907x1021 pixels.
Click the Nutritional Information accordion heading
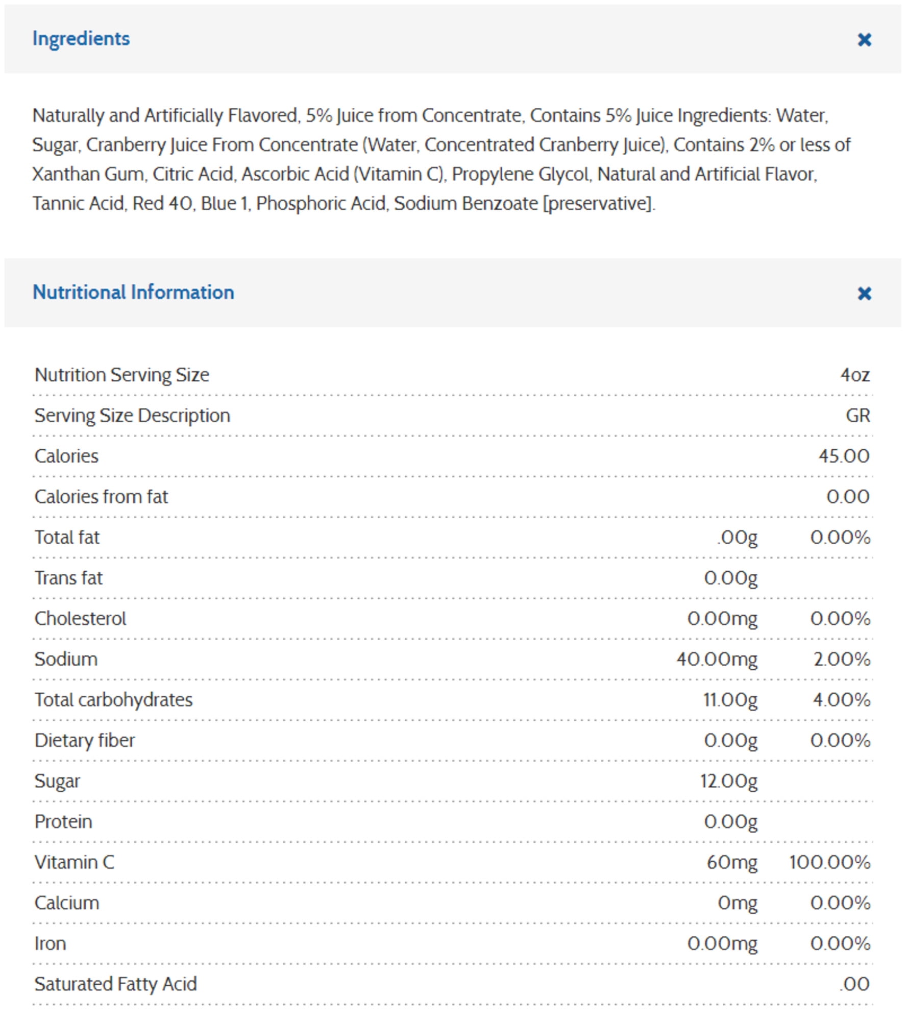point(133,293)
